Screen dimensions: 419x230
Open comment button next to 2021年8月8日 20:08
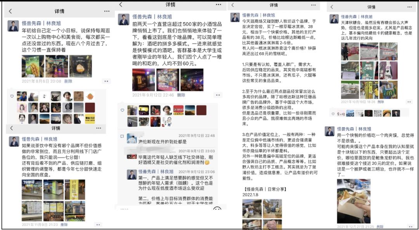106,81
